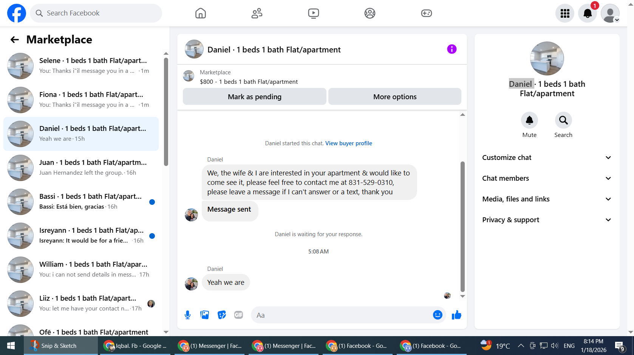Click the conversation list scrollbar
634x355 pixels.
click(166, 111)
